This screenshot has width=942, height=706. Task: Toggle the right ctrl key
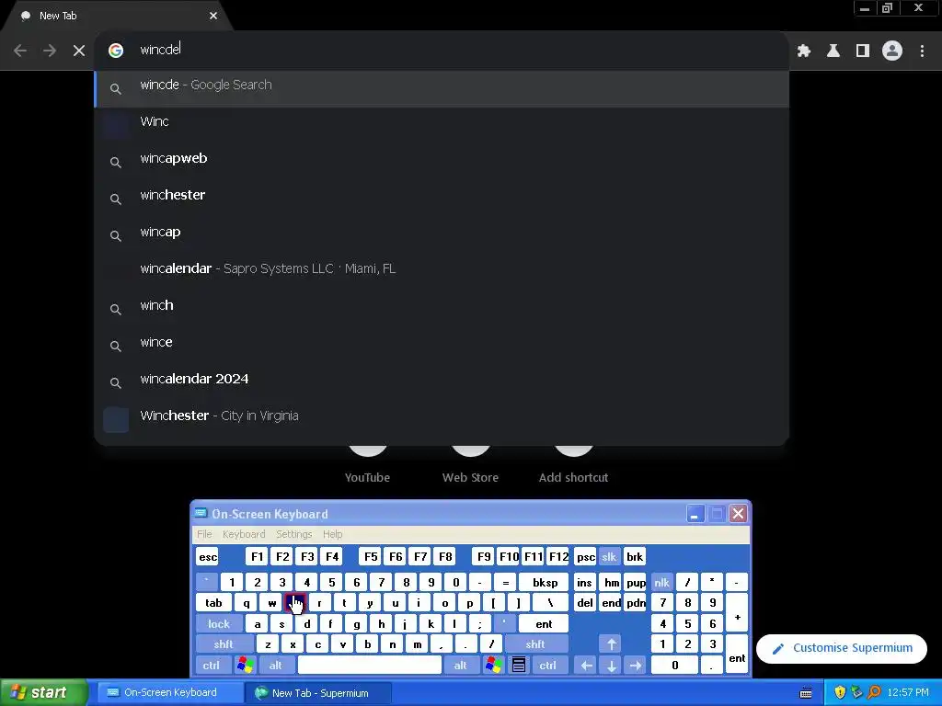point(548,666)
